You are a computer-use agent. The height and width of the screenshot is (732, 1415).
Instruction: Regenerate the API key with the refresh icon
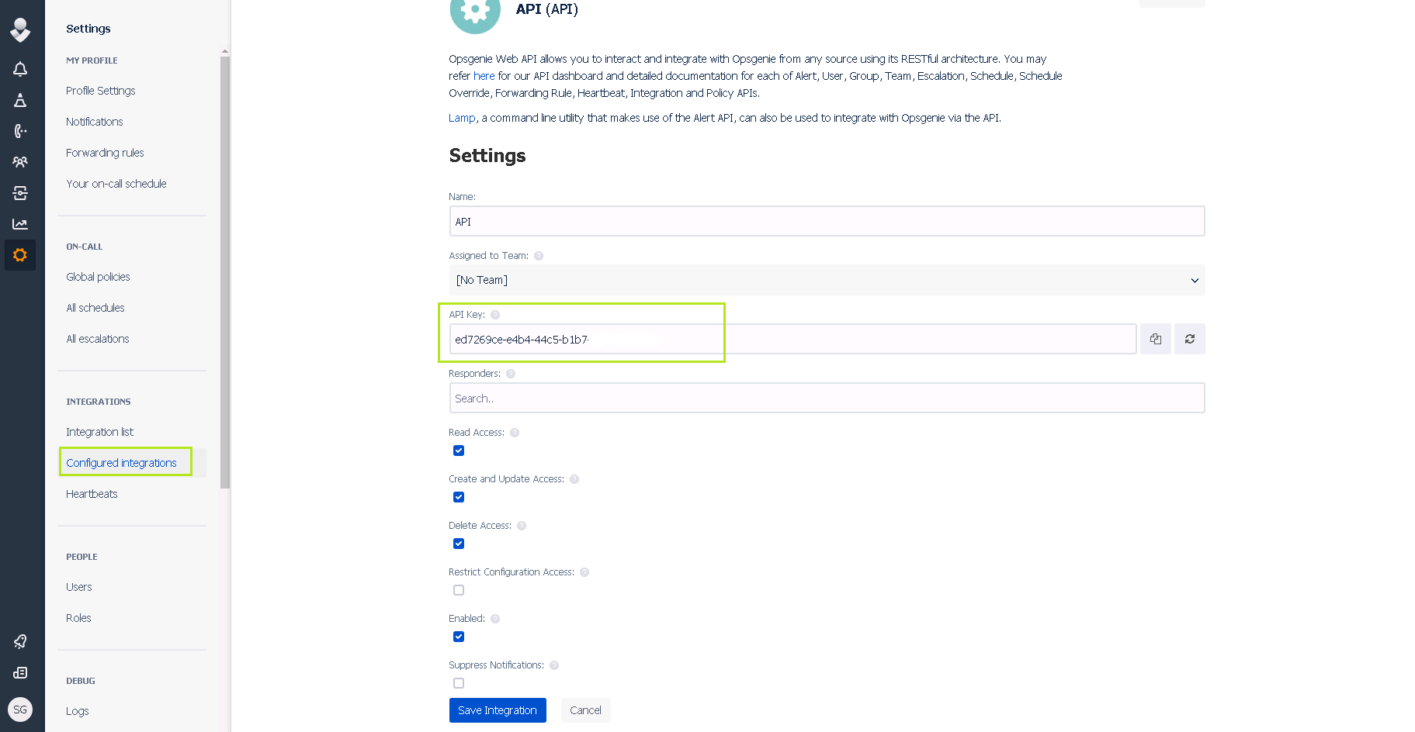coord(1190,339)
